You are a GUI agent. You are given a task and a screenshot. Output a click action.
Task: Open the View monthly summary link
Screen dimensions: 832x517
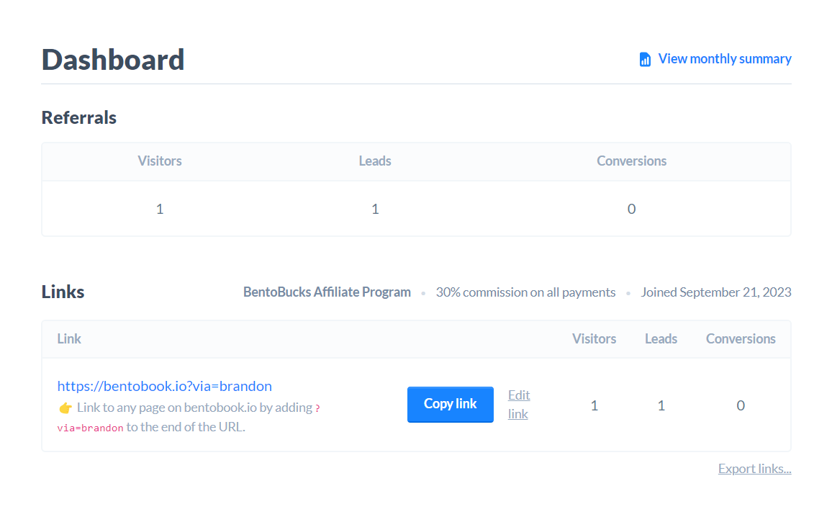(715, 59)
